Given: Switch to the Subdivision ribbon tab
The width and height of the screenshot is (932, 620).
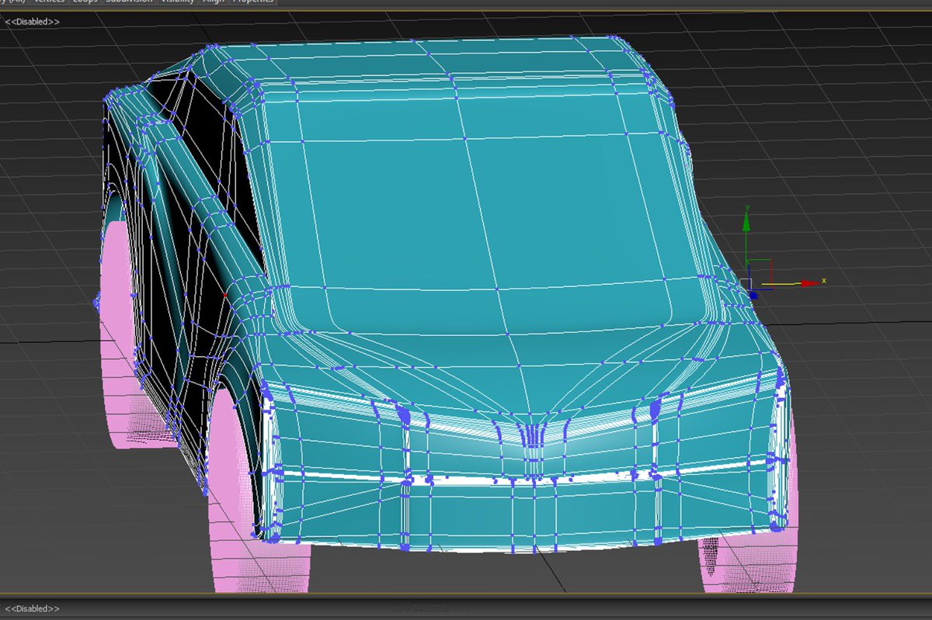Looking at the screenshot, I should click(129, 2).
